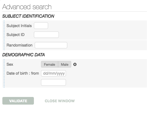Click the SUBJECT IDENTIFICATION section heading
149x113 pixels.
click(x=28, y=16)
